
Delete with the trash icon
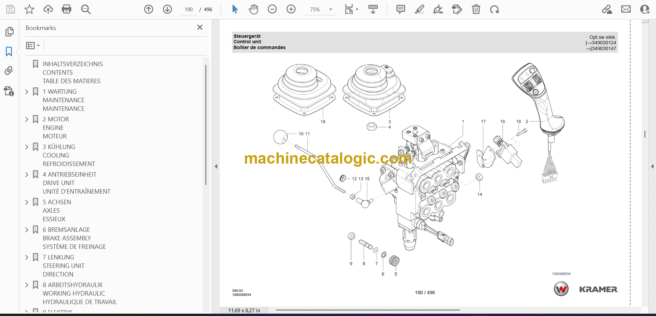click(476, 9)
